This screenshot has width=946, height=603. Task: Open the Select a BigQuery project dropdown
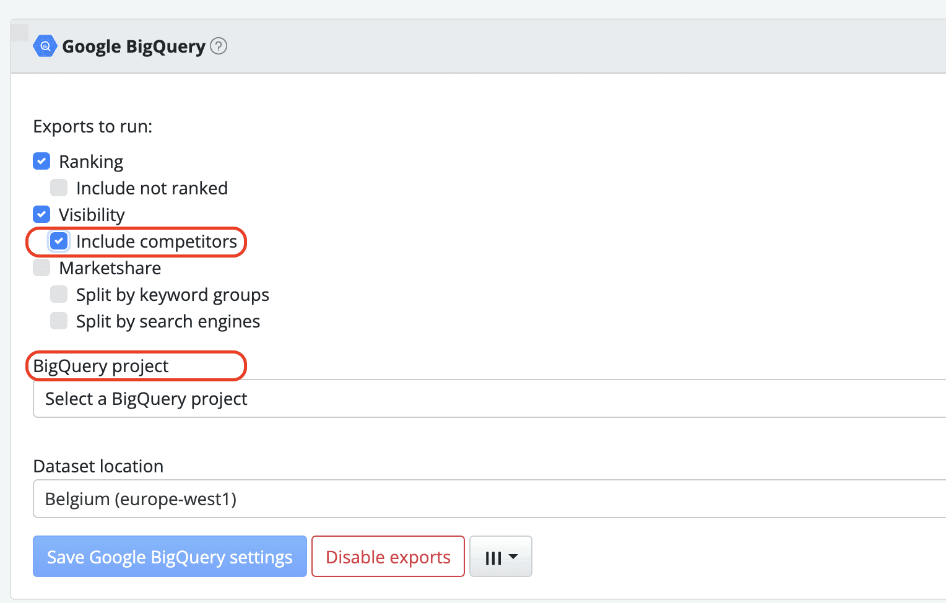[x=248, y=399]
